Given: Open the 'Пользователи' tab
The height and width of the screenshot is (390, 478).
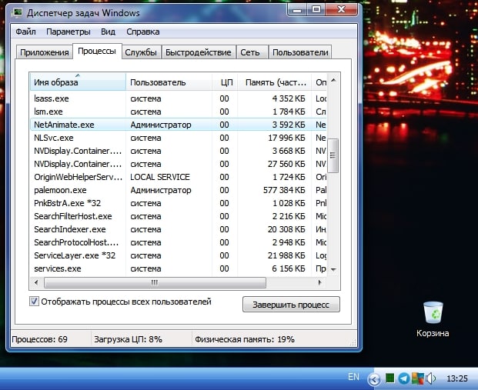Looking at the screenshot, I should click(x=300, y=52).
